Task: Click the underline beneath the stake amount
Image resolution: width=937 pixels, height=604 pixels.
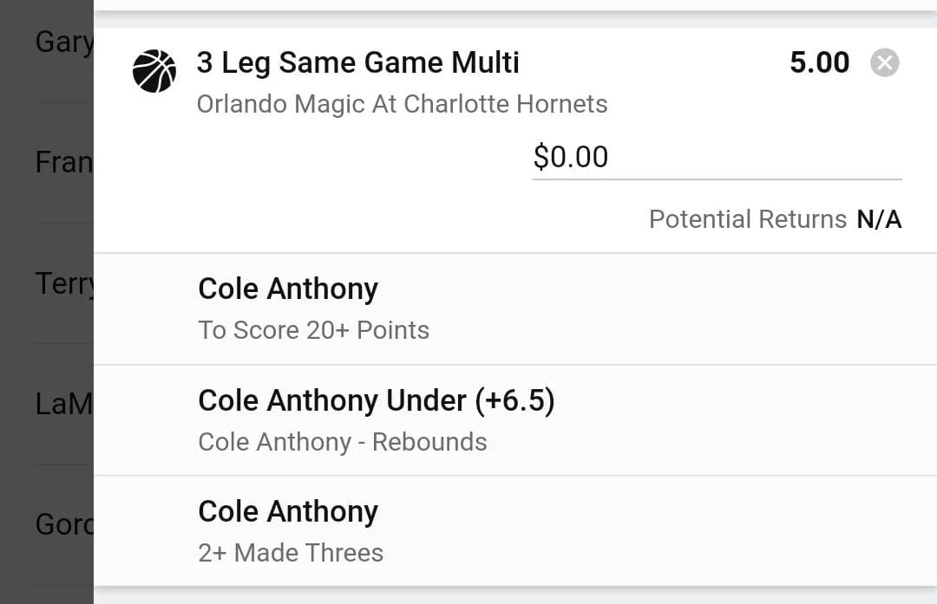Action: point(716,179)
